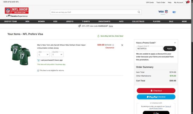Open the More menu
This screenshot has height=114, width=193.
(184, 21)
